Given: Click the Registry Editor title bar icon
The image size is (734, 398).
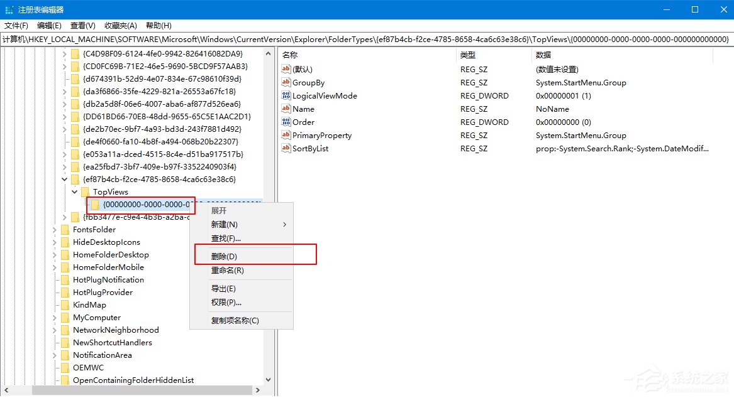Looking at the screenshot, I should click(x=9, y=9).
